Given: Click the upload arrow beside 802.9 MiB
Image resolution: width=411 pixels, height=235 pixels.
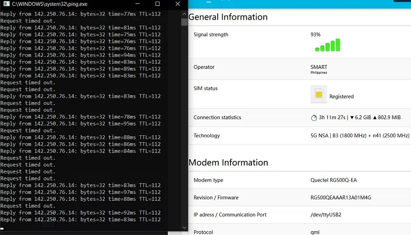Looking at the screenshot, I should [375, 117].
